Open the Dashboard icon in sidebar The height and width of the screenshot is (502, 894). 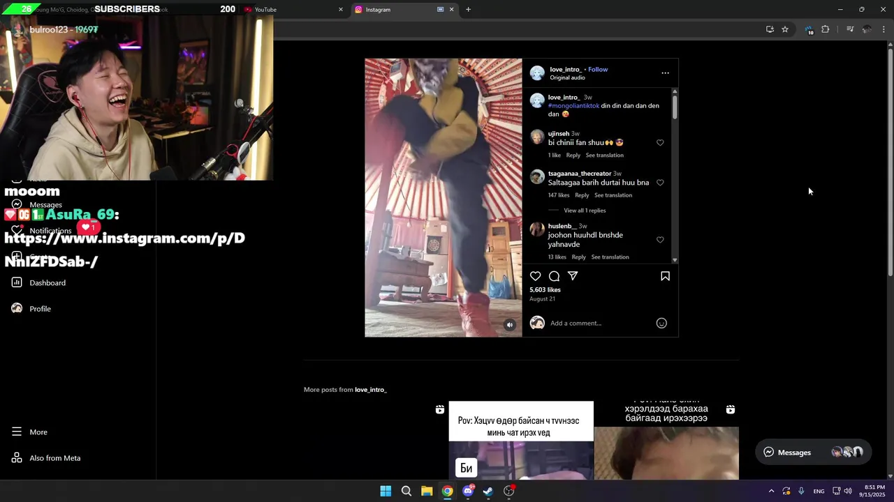[x=17, y=282]
